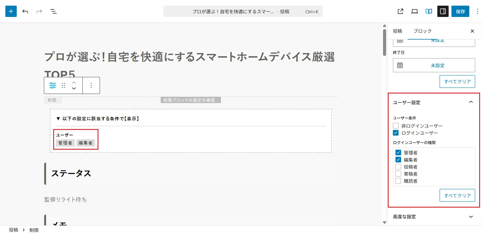482x233 pixels.
Task: Click the laptop device preview icon
Action: 414,11
